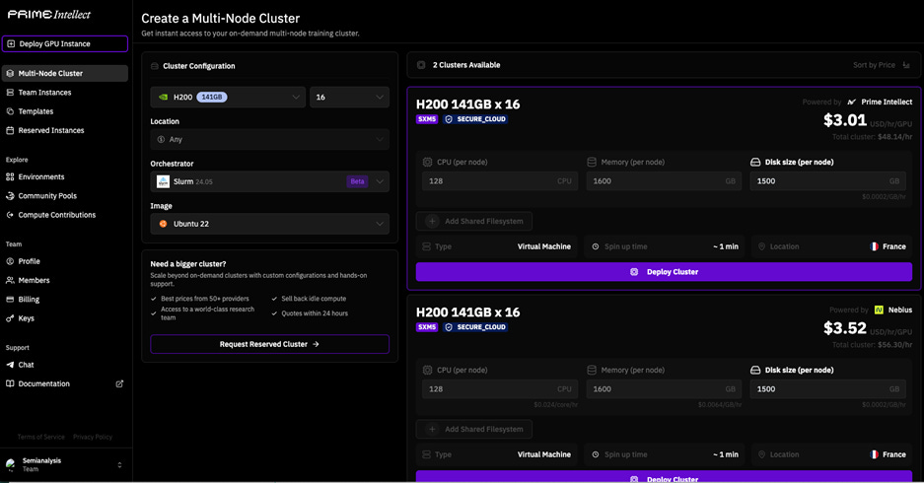Add Shared Filesystem on Prime Intellect cluster
This screenshot has height=483, width=924.
(x=474, y=222)
